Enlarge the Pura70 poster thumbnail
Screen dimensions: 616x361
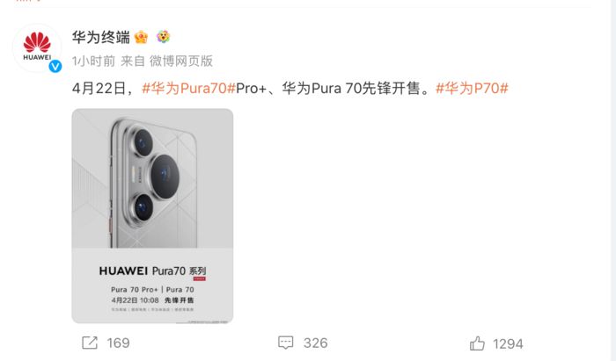[x=152, y=216]
